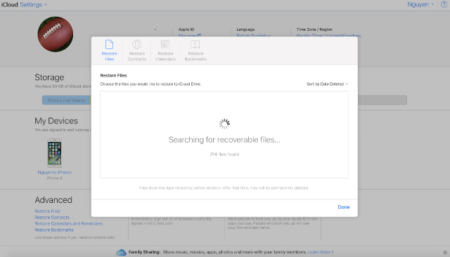Open Family Sharing Learn More link
This screenshot has height=257, width=450.
pos(321,252)
